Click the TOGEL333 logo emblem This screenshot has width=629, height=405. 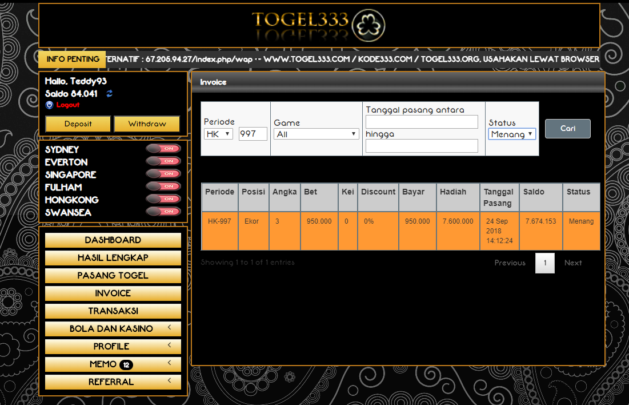coord(368,25)
